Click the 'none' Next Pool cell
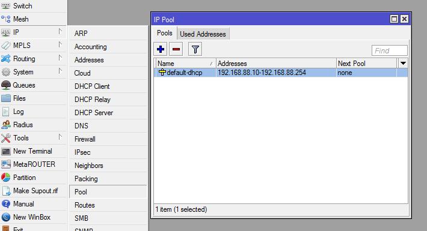Viewport: 427px width, 231px height. 366,73
